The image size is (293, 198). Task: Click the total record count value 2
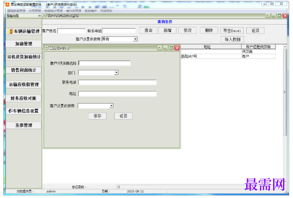(x=119, y=187)
